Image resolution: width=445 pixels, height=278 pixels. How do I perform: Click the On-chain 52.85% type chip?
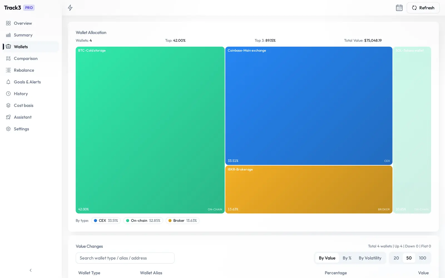point(143,220)
